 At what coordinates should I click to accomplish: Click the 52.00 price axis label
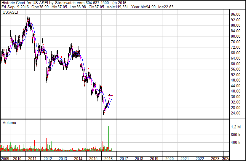click(236, 75)
